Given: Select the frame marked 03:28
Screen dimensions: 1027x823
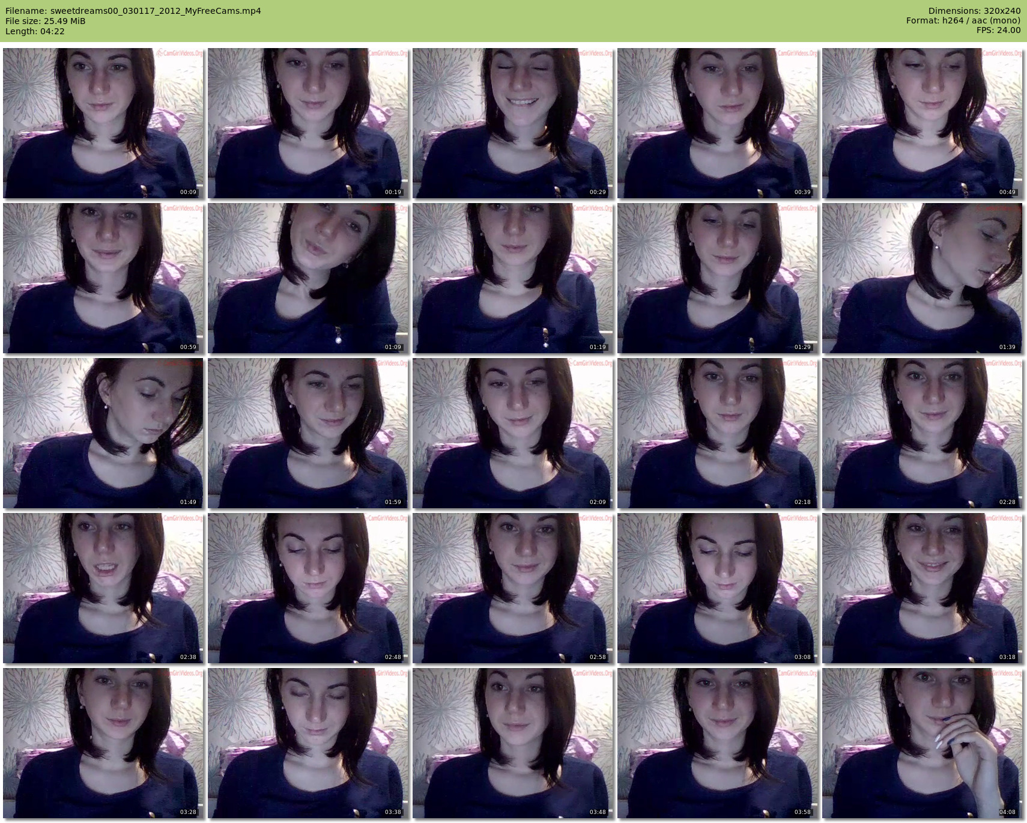Looking at the screenshot, I should (x=103, y=743).
